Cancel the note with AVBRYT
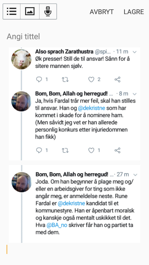Screen dimensions: 149x265 pos(102,12)
